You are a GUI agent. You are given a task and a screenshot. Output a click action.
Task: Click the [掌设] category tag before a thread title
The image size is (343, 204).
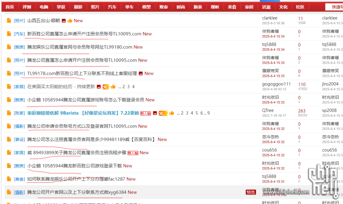pyautogui.click(x=19, y=140)
